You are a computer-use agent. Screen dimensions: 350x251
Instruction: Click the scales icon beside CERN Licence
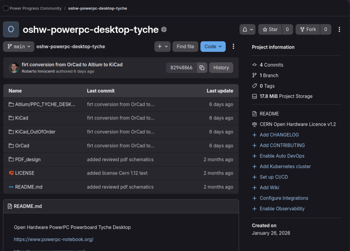coord(254,124)
